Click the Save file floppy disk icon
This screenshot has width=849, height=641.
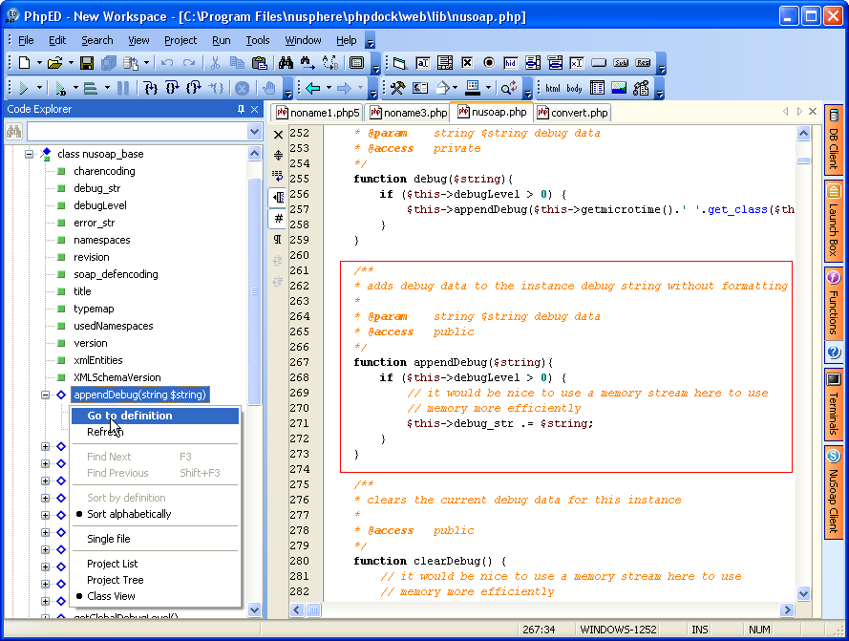[x=87, y=63]
